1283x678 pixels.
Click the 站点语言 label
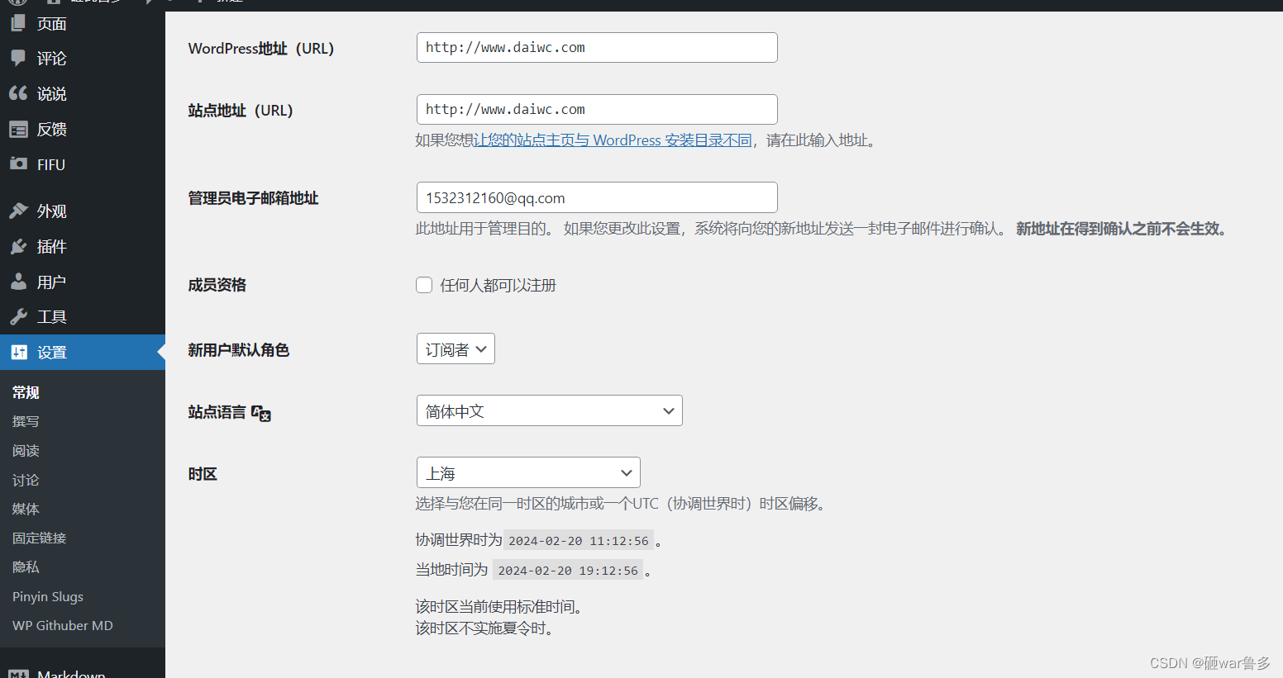tap(217, 412)
